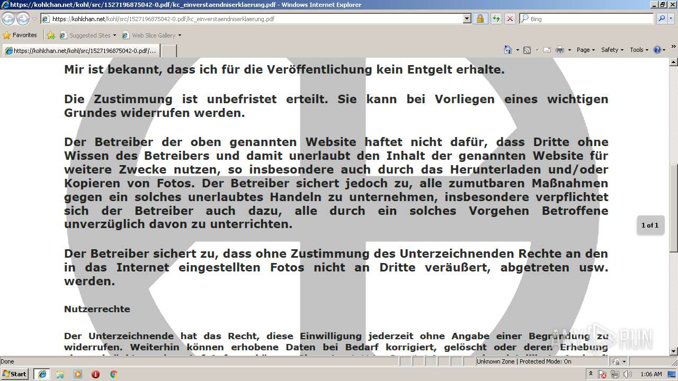Open the Windows Media Player taskbar icon
The height and width of the screenshot is (381, 678).
[78, 374]
